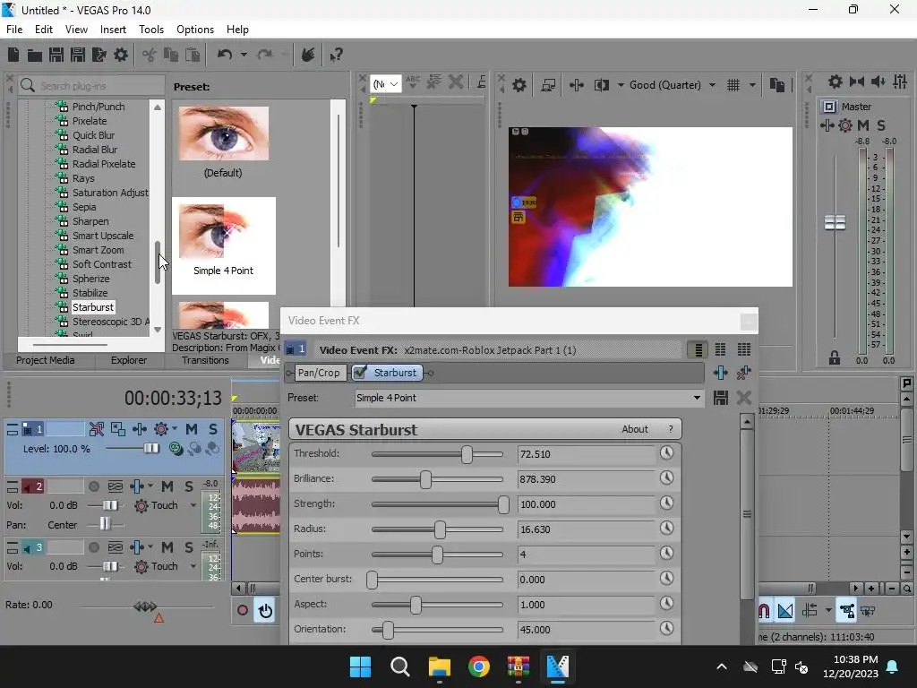Screen dimensions: 917x688
Task: Delete the Starburst preset with X icon
Action: tap(744, 398)
